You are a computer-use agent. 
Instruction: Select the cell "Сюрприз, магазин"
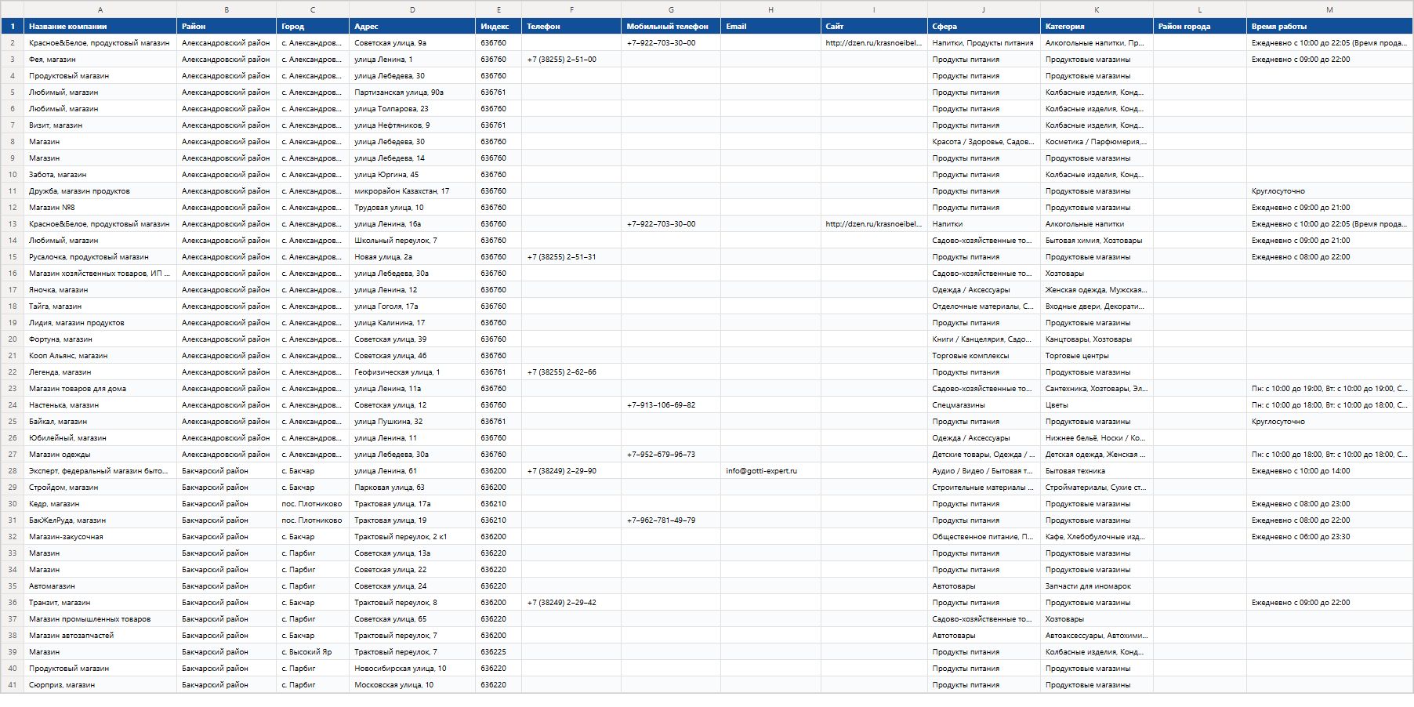pos(100,685)
